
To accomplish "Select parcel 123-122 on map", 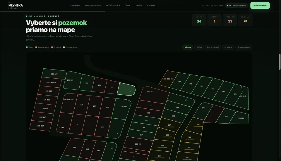I will (49, 91).
